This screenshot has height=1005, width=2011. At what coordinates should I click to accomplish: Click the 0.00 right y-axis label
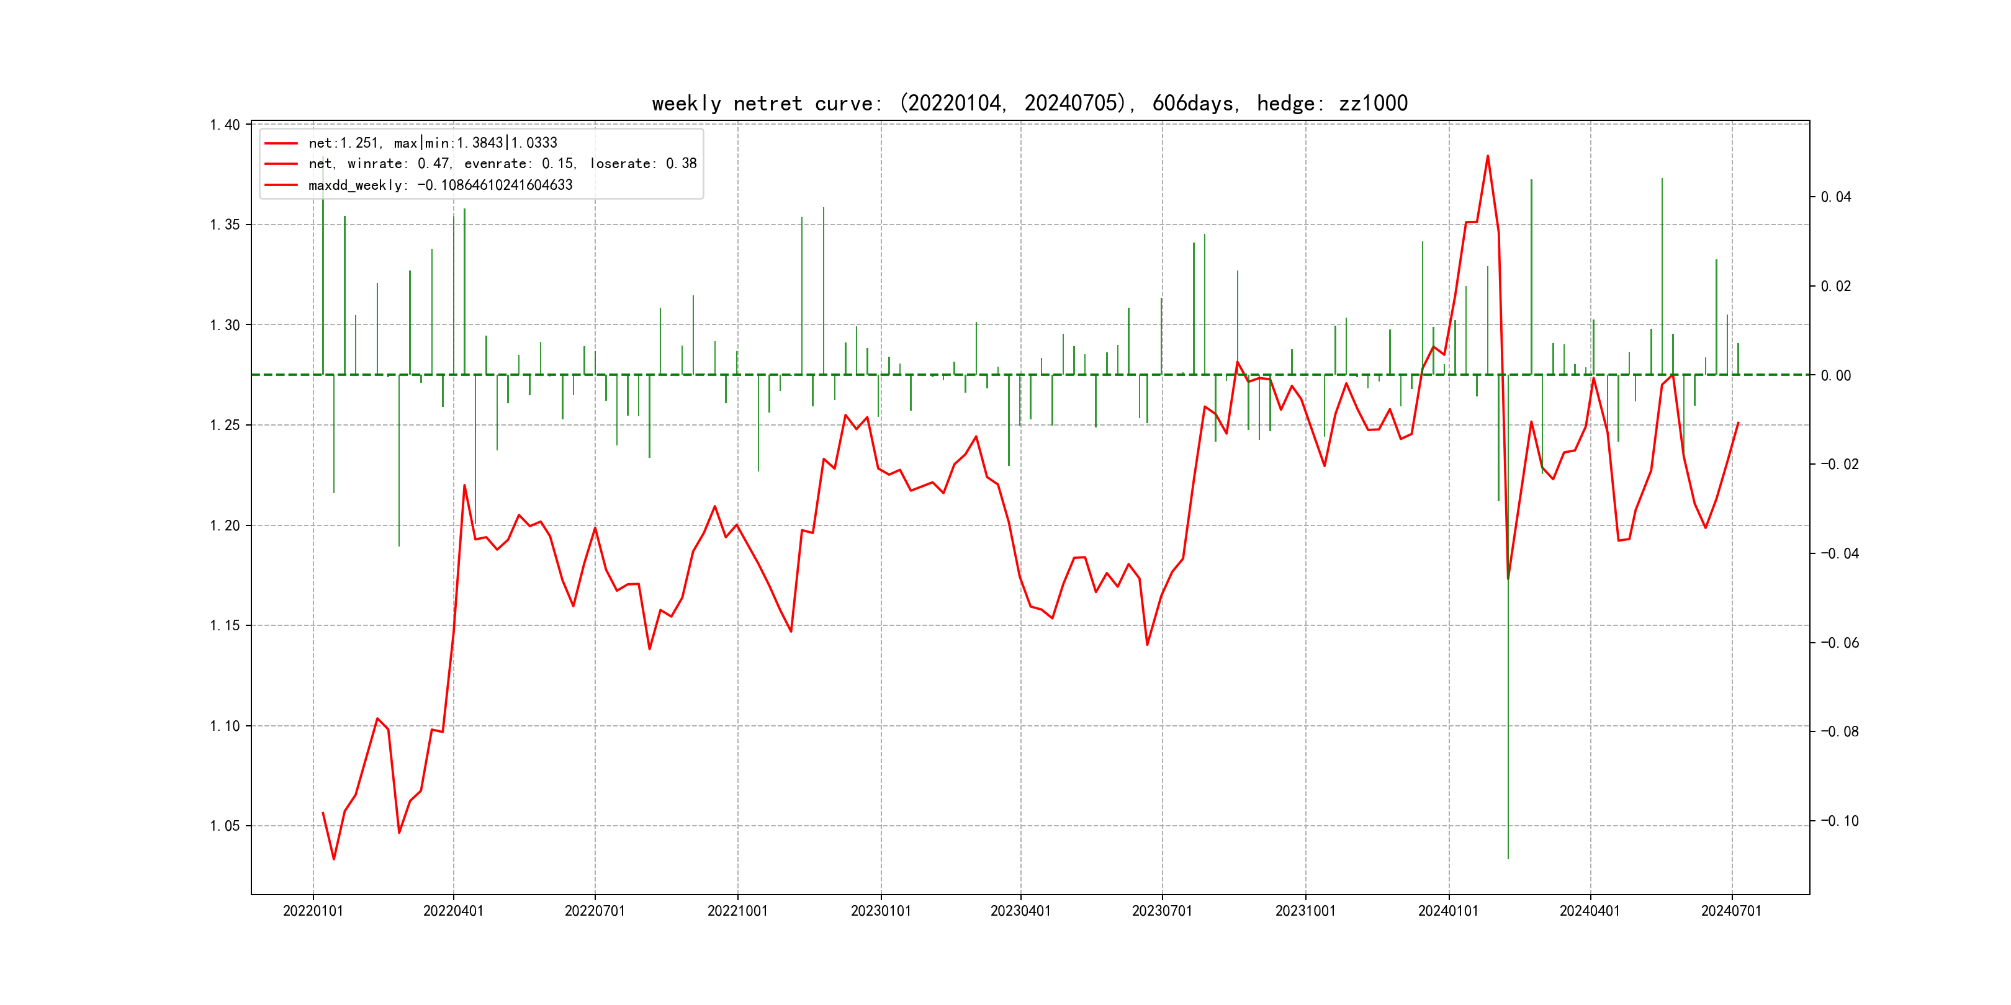click(1835, 375)
